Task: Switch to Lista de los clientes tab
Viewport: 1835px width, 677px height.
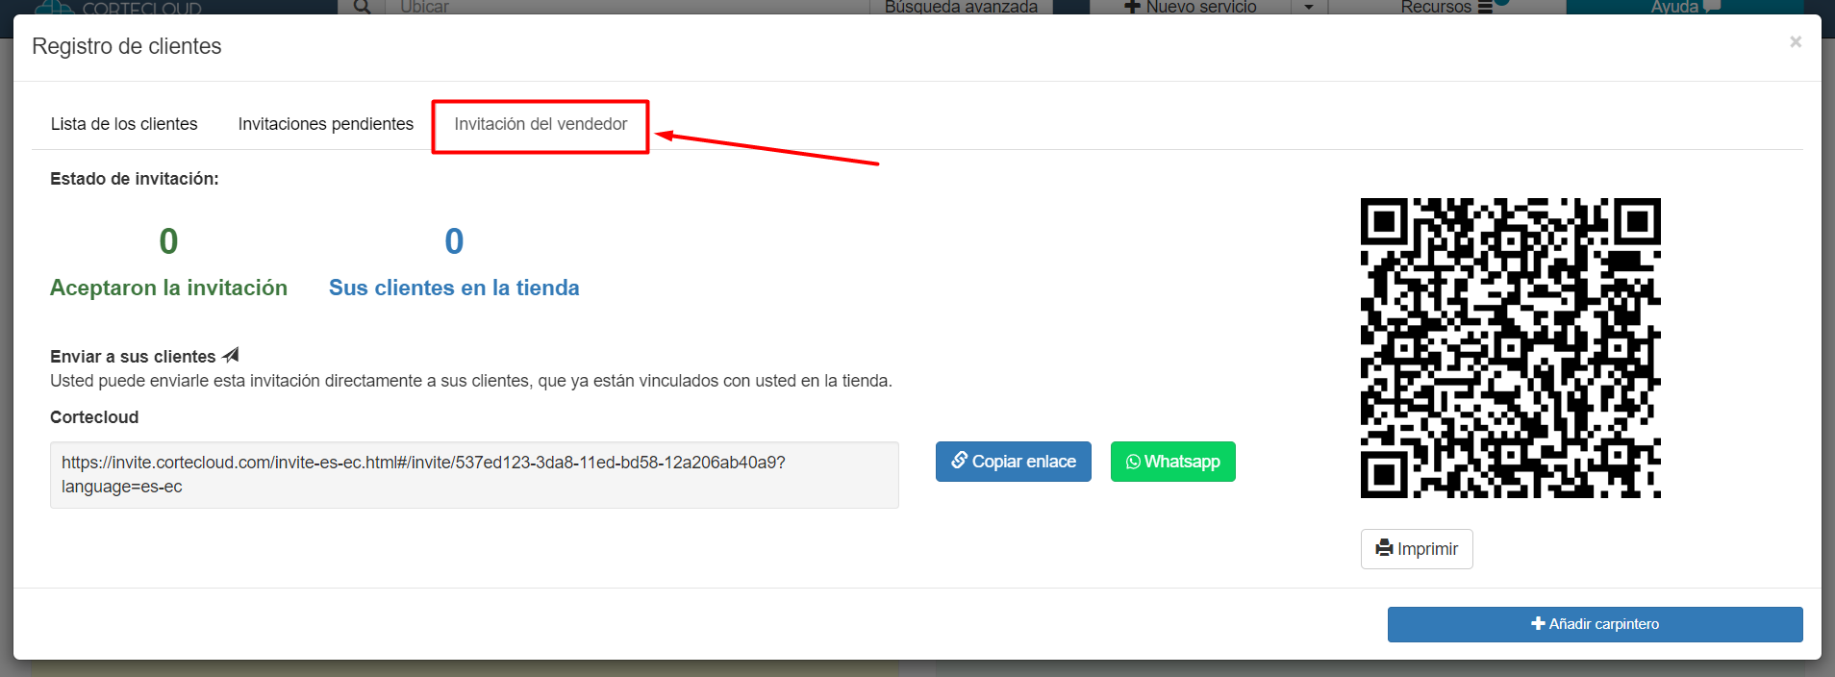Action: point(124,124)
